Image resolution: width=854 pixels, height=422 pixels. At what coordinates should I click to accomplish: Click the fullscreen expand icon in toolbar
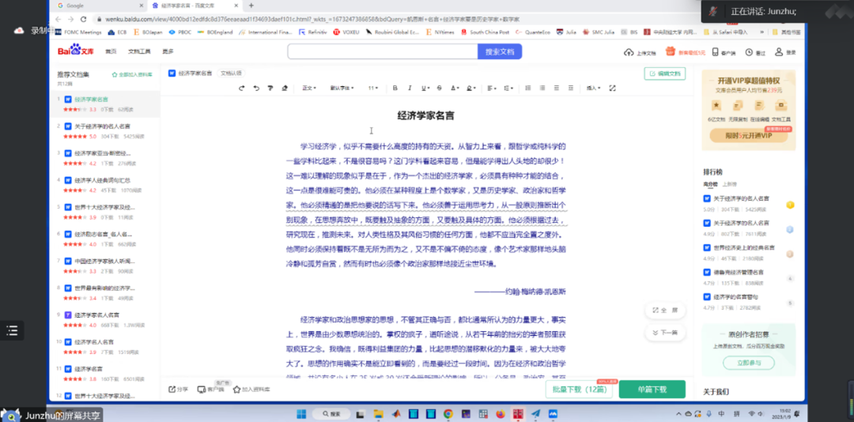[x=612, y=88]
